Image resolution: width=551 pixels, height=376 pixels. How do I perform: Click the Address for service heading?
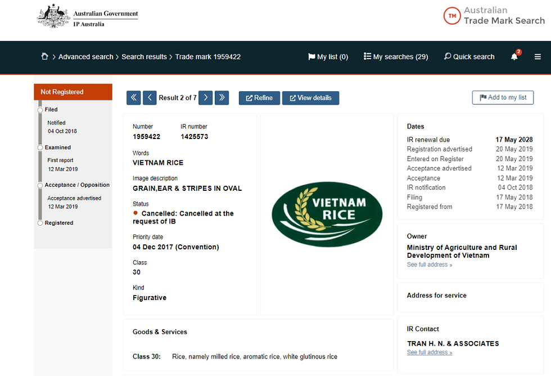[437, 296]
